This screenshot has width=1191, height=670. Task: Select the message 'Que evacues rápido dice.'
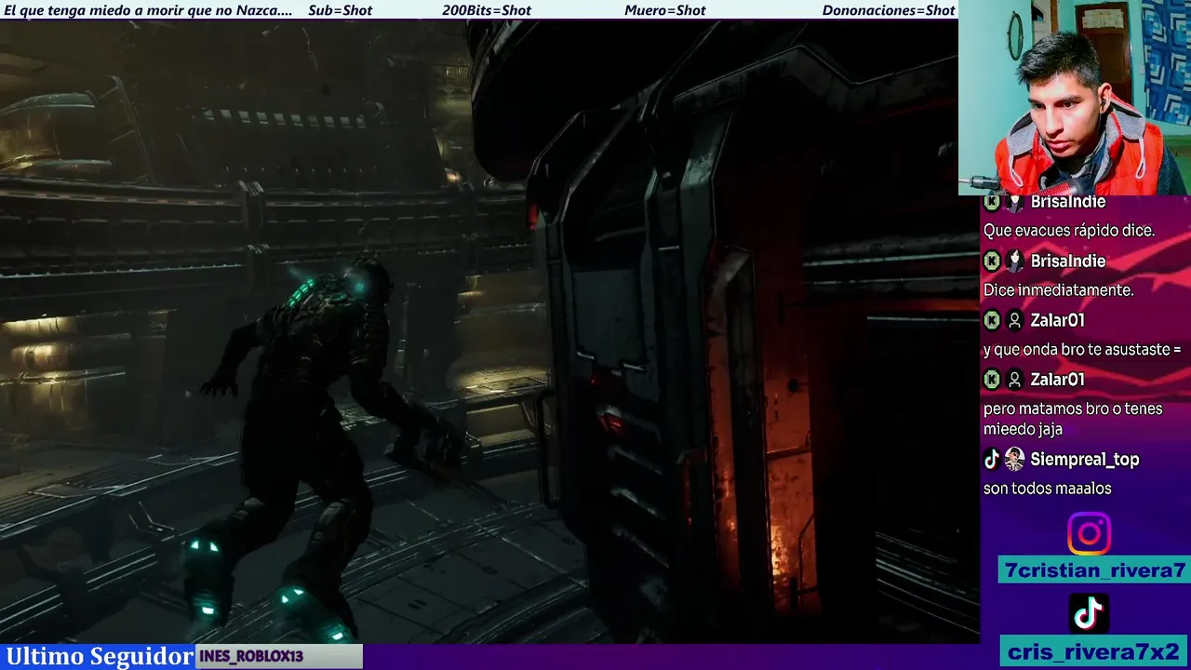click(1069, 231)
